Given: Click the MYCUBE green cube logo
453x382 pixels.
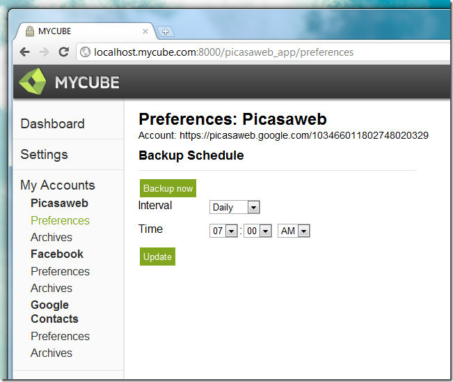Looking at the screenshot, I should 32,82.
